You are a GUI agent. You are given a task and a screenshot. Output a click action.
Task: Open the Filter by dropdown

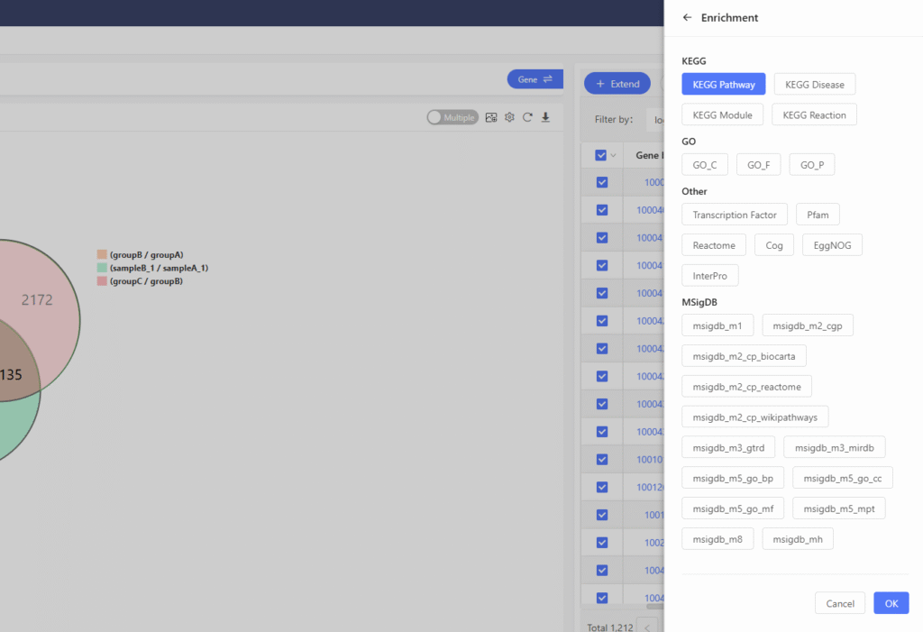tap(655, 119)
